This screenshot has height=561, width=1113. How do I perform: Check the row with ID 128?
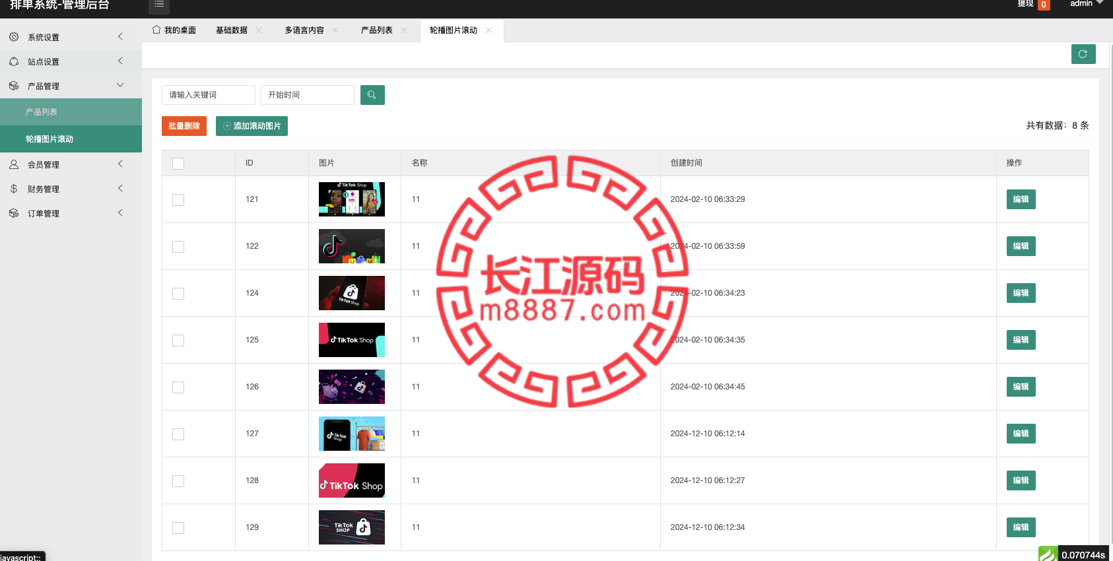coord(178,481)
